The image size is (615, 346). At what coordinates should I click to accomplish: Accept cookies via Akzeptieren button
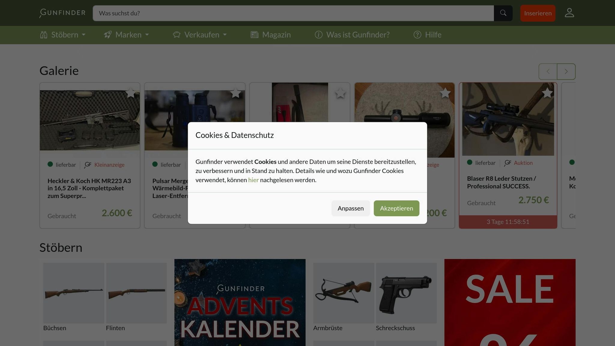coord(396,208)
